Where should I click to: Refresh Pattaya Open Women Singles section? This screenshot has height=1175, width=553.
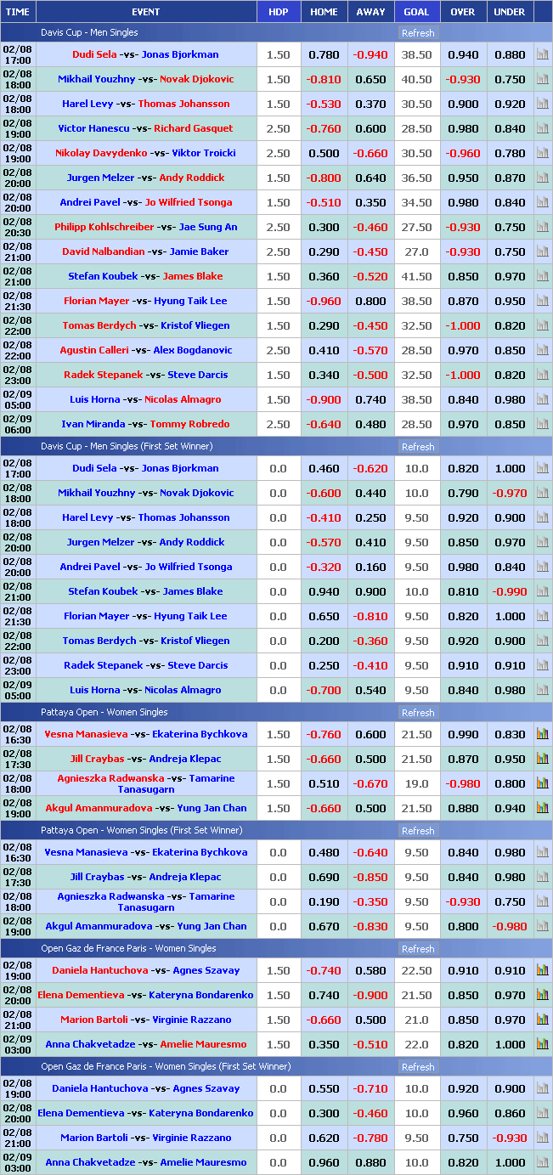click(418, 713)
